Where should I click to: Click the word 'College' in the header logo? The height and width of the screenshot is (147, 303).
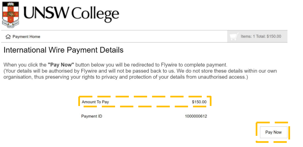point(95,14)
